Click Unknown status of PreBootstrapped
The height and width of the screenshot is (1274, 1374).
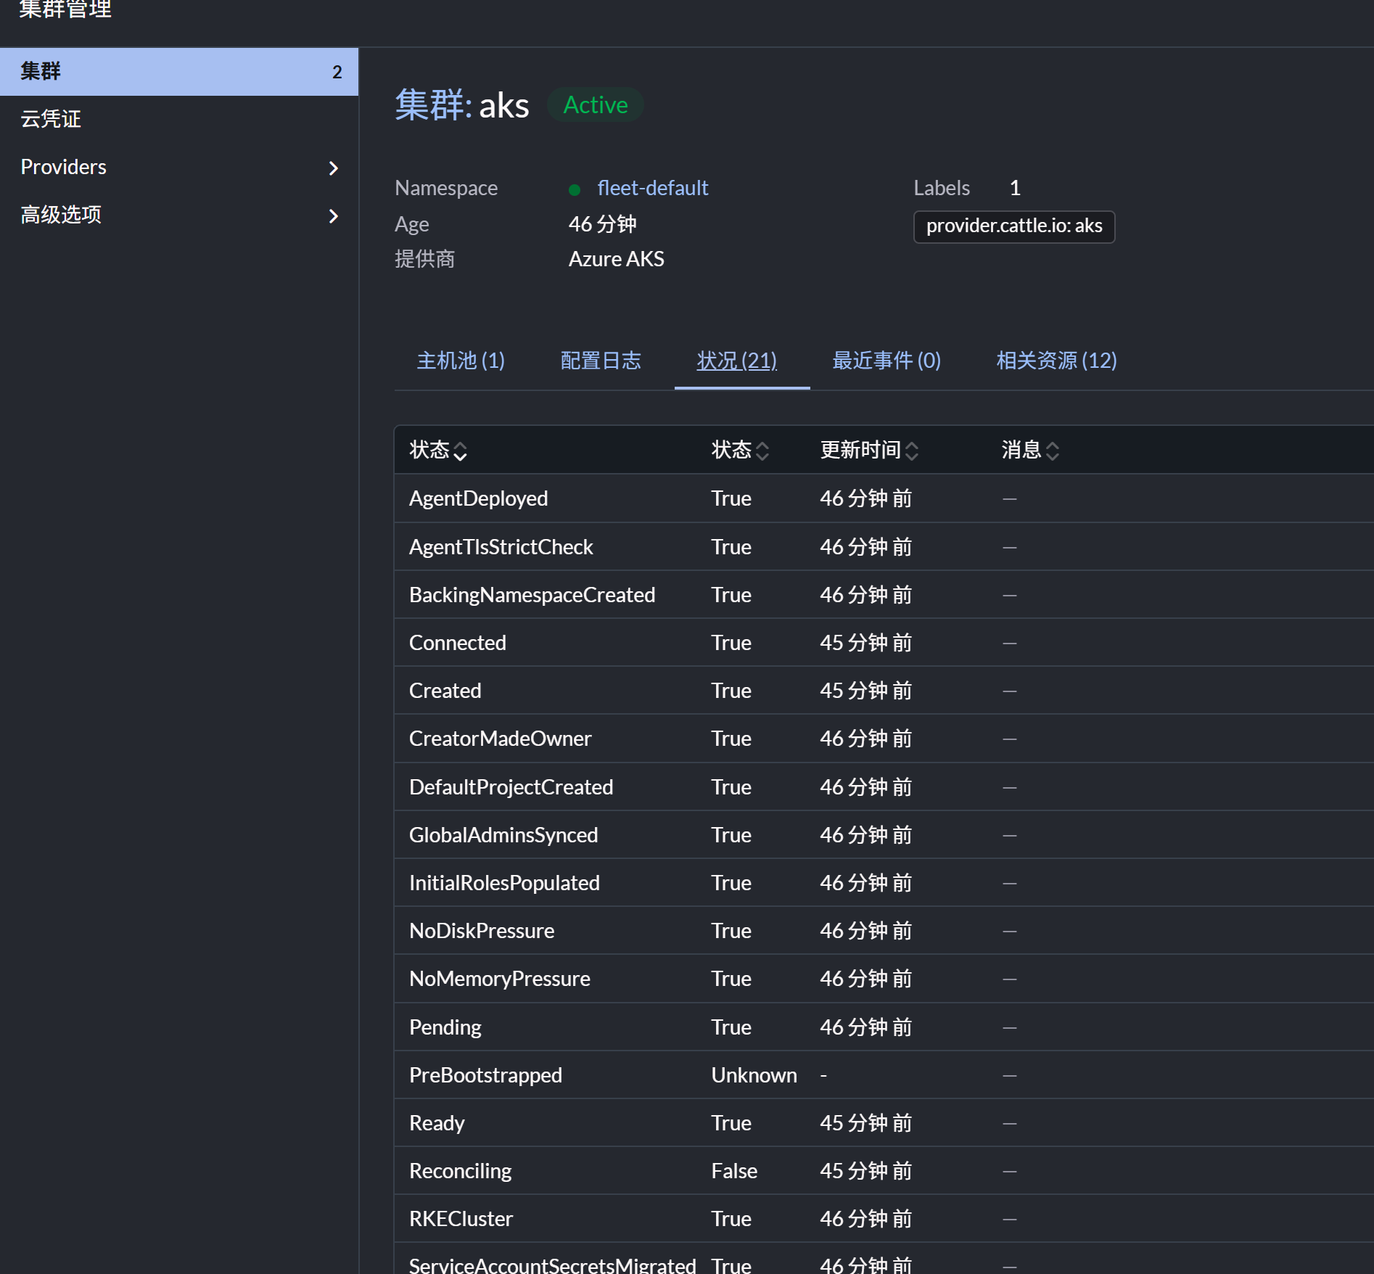point(754,1074)
